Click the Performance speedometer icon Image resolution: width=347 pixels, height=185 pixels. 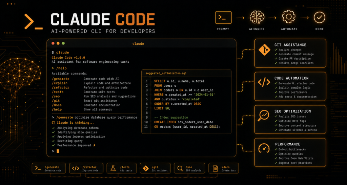(264, 148)
